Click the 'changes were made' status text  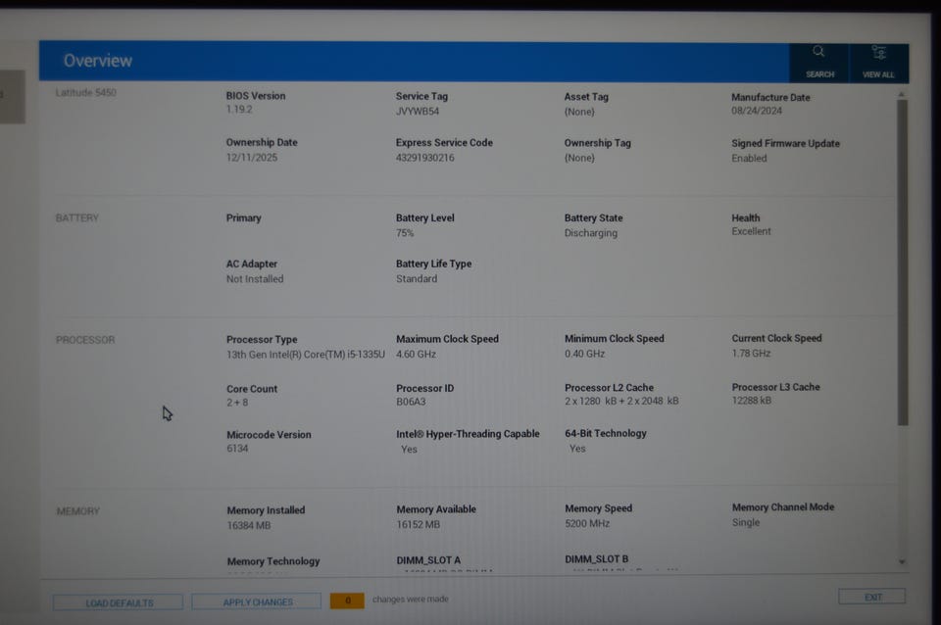pyautogui.click(x=411, y=600)
